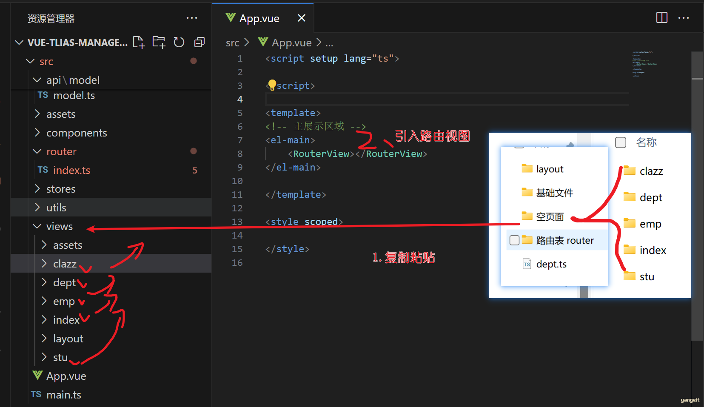Click src in the breadcrumb path

232,43
